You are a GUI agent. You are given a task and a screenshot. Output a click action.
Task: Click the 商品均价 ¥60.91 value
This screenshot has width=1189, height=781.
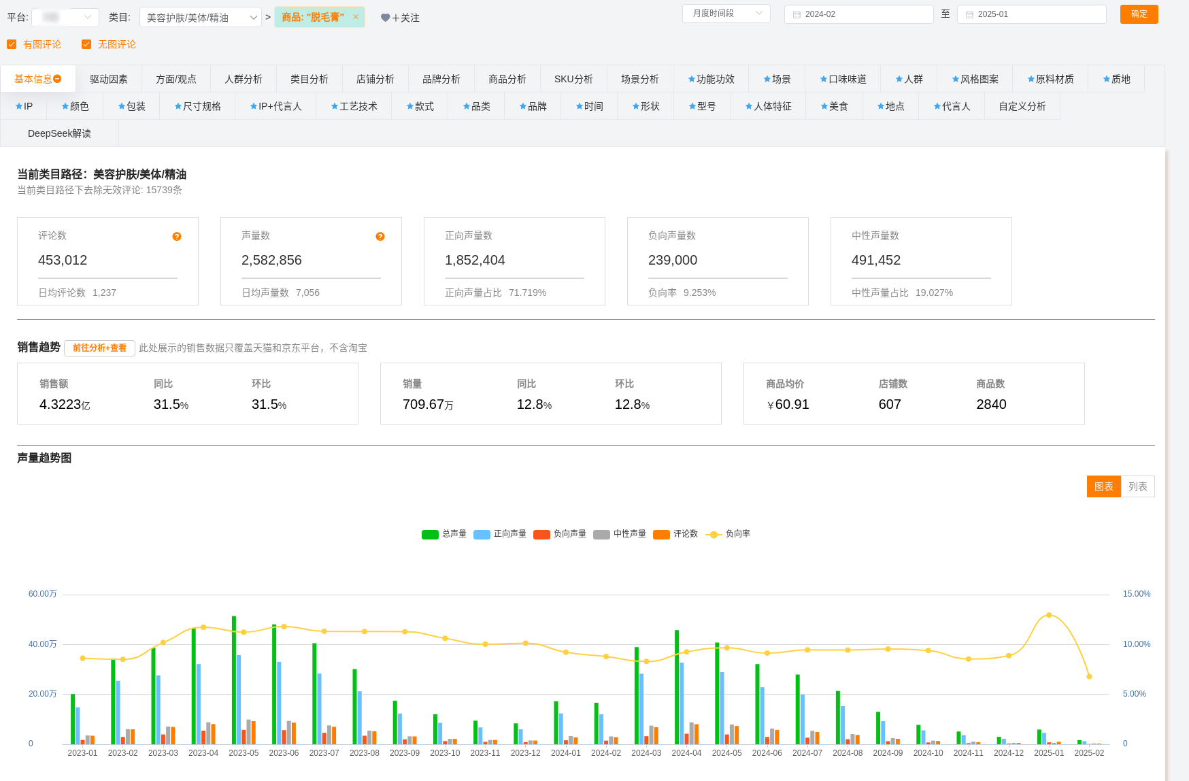point(788,405)
